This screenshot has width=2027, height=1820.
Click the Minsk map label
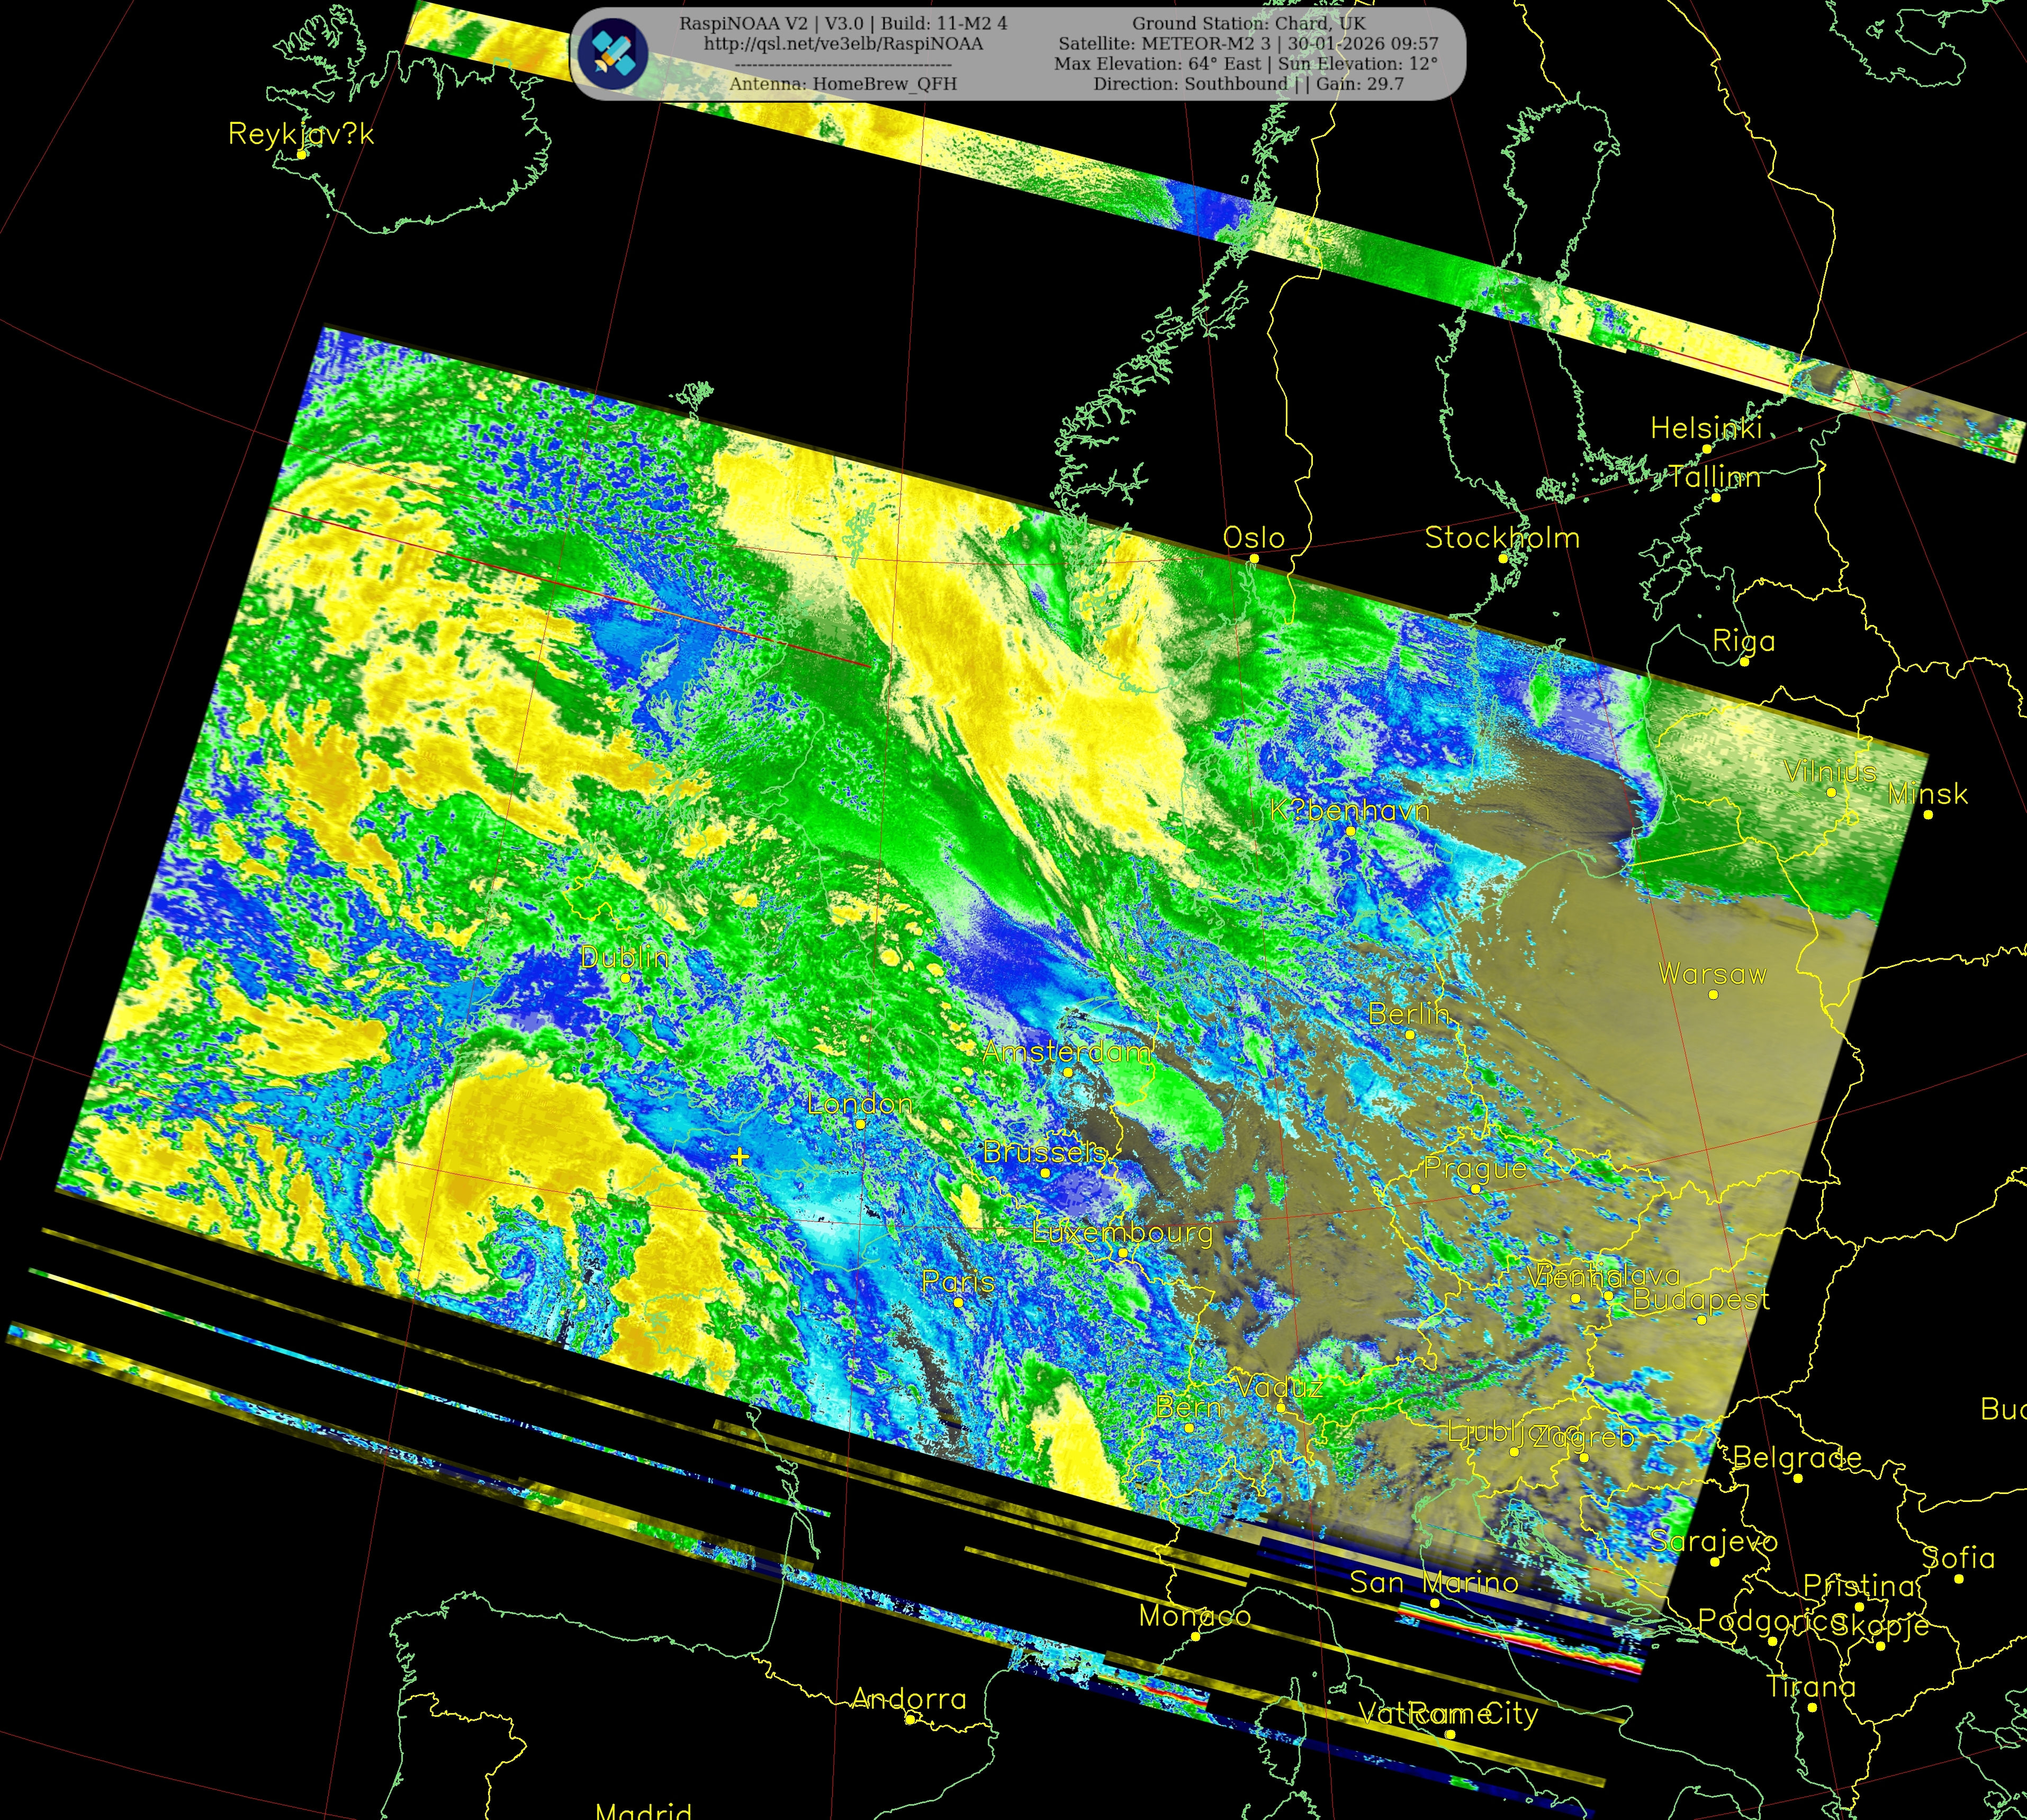click(x=1927, y=794)
